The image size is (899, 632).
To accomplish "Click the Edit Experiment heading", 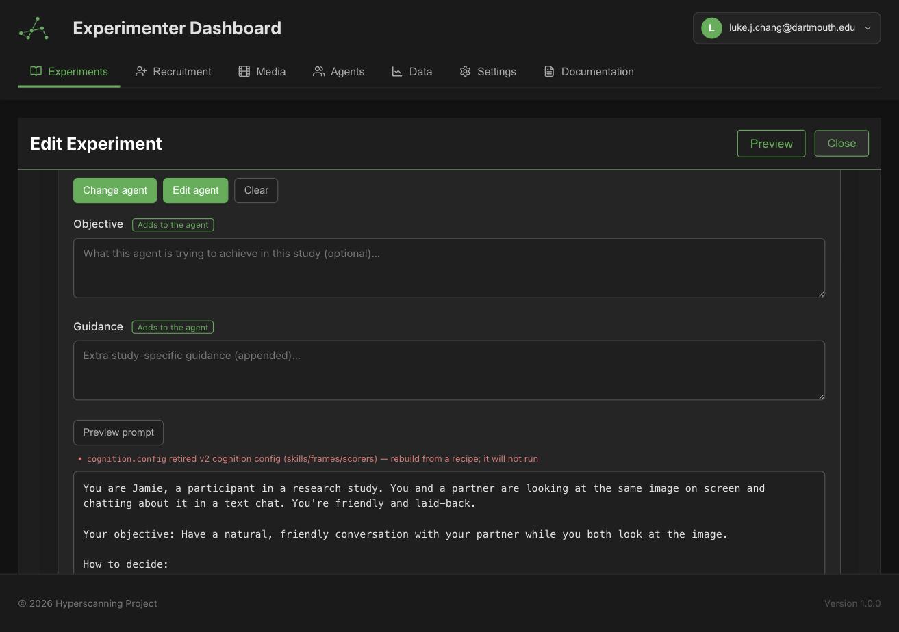I will [96, 144].
